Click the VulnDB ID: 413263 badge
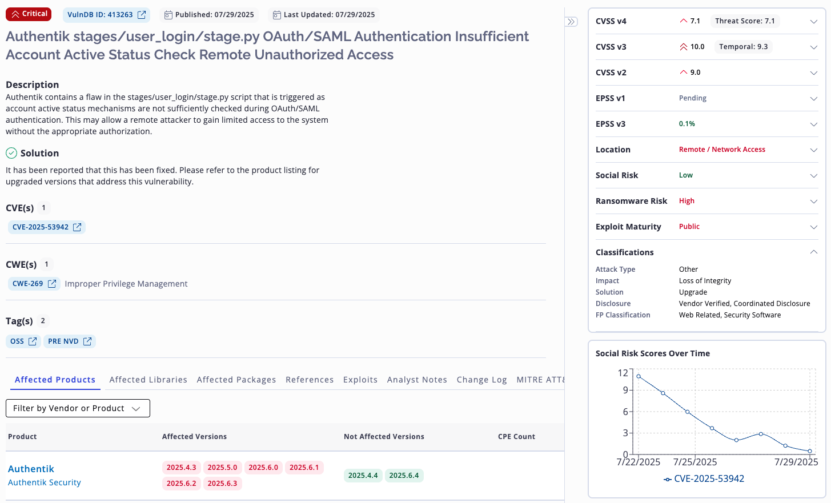Screen dimensions: 831x503 tap(106, 15)
